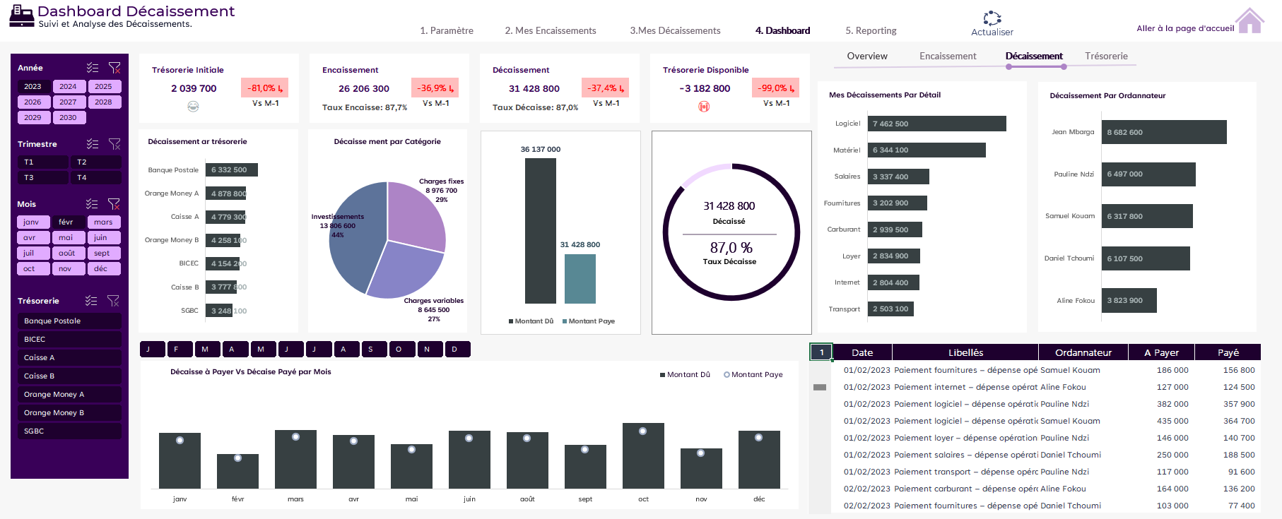The width and height of the screenshot is (1282, 519).
Task: Toggle multi-select in the Année slicer
Action: [x=93, y=68]
